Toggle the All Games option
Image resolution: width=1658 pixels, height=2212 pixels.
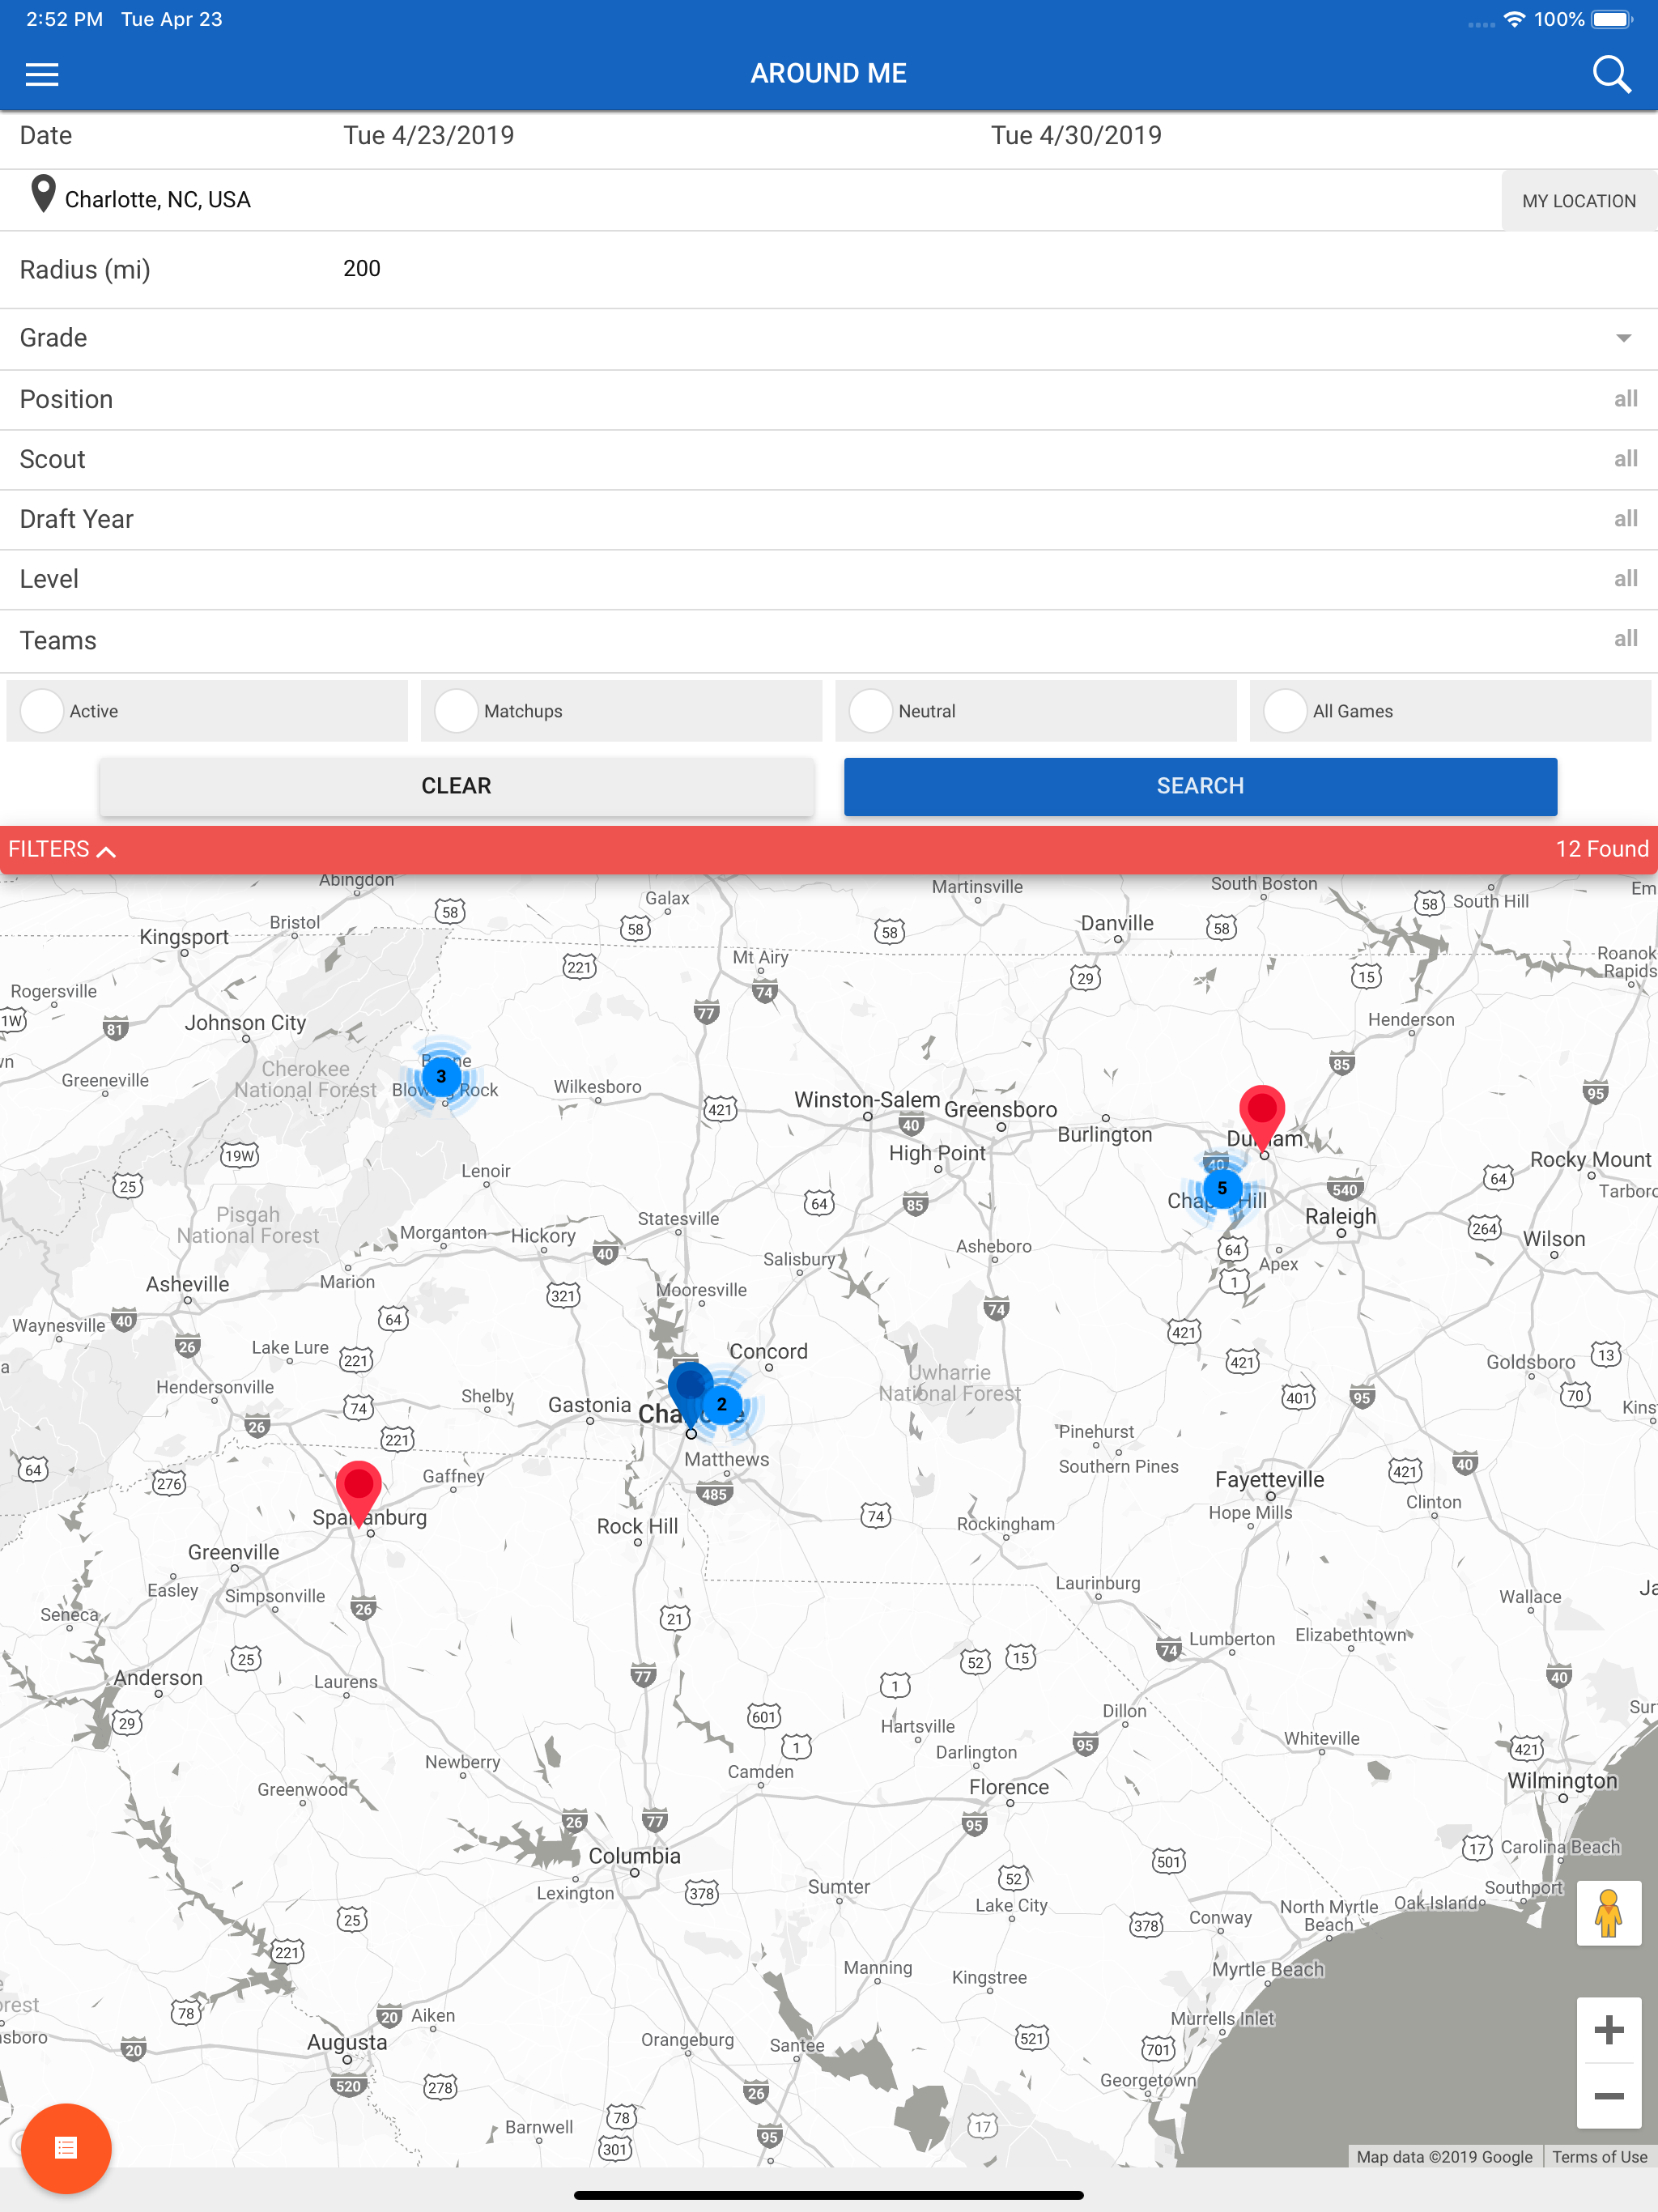(1450, 711)
